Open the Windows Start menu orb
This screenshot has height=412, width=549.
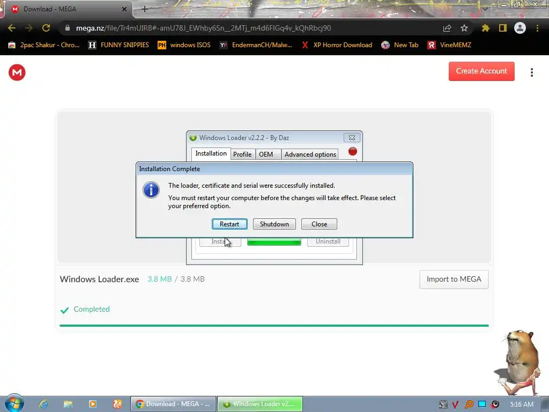tap(14, 403)
